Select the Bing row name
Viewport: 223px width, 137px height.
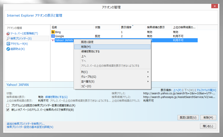tap(58, 32)
